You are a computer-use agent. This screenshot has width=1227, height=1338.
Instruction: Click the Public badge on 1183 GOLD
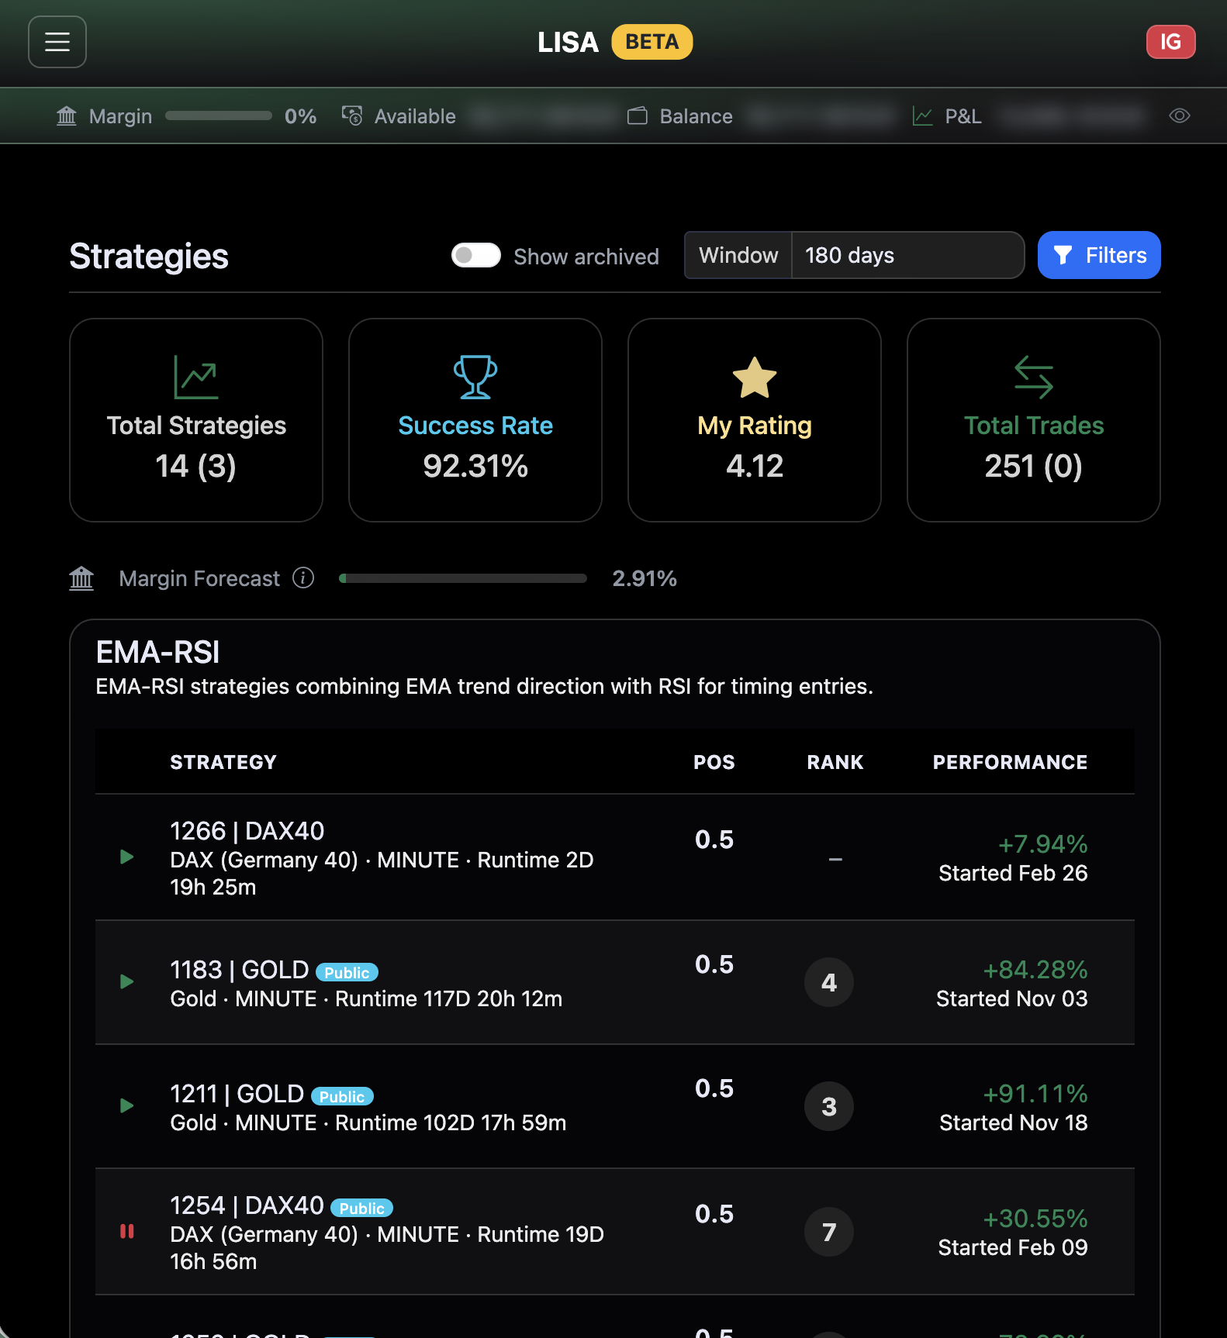(x=347, y=972)
